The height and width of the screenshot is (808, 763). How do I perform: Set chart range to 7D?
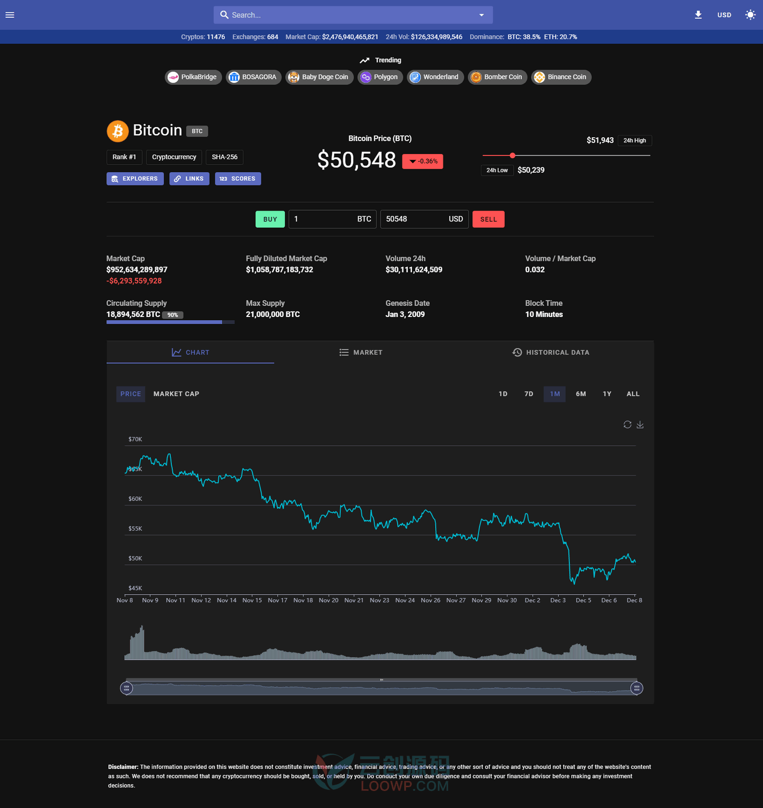pyautogui.click(x=529, y=394)
